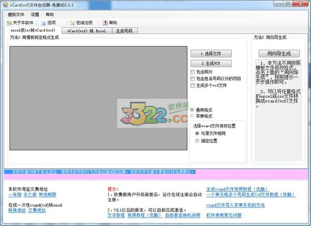This screenshot has width=311, height=226.
Task: Open the 一个单元格多个号码 tutorial link
Action: (251, 195)
